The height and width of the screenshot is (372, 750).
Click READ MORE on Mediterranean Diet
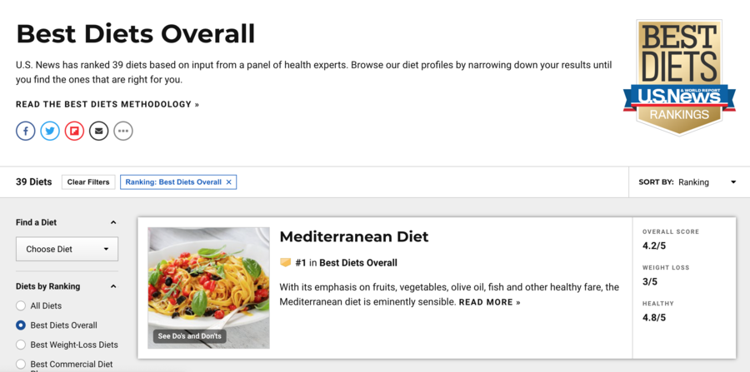(x=489, y=302)
